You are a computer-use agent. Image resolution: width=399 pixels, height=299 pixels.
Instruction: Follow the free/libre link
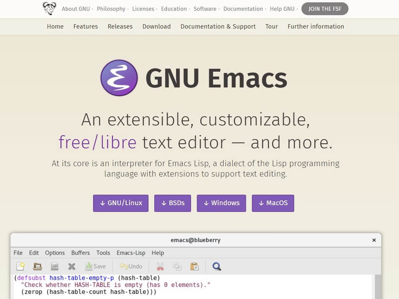pyautogui.click(x=97, y=142)
